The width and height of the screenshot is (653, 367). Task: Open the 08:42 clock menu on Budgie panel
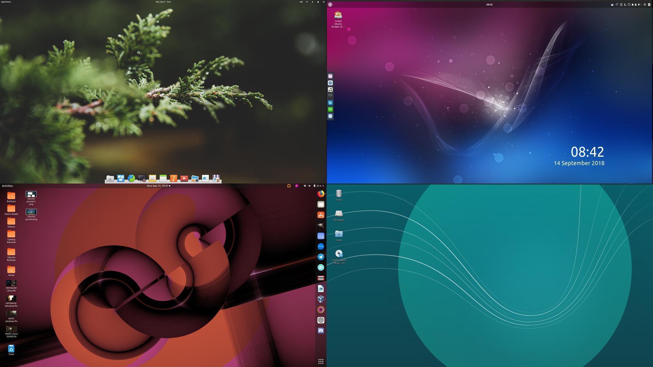[490, 4]
